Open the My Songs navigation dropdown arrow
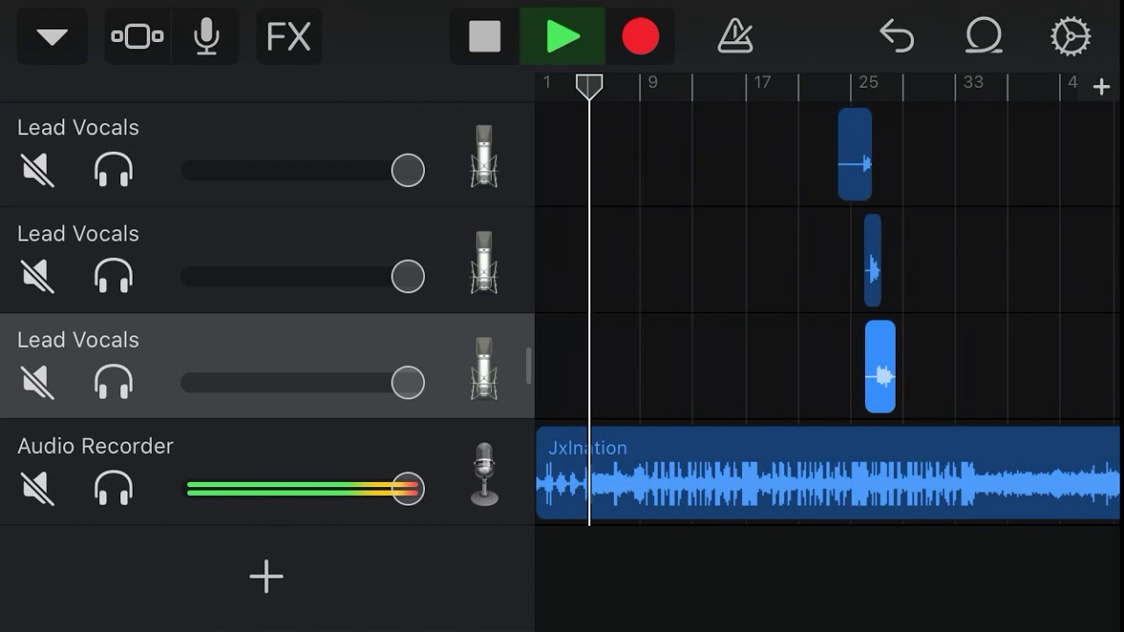This screenshot has width=1124, height=632. pyautogui.click(x=52, y=37)
